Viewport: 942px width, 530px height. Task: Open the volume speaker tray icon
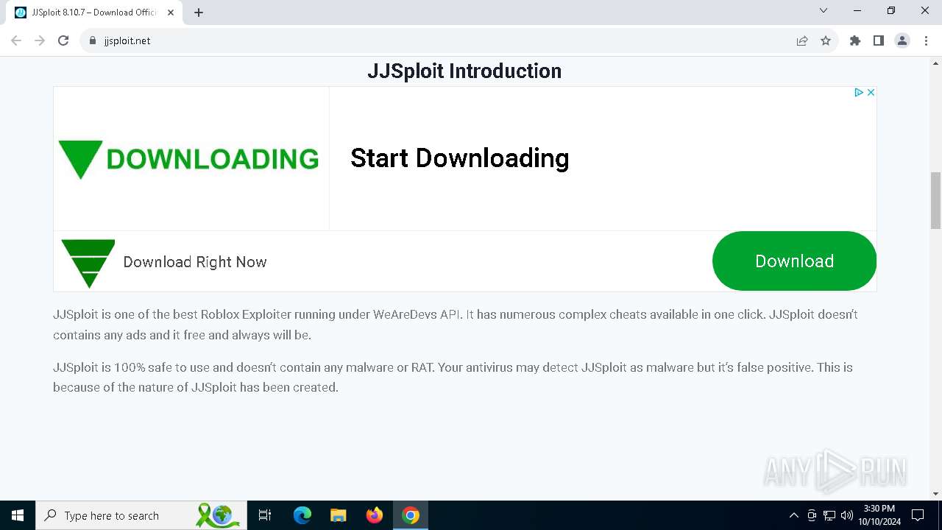(x=847, y=515)
